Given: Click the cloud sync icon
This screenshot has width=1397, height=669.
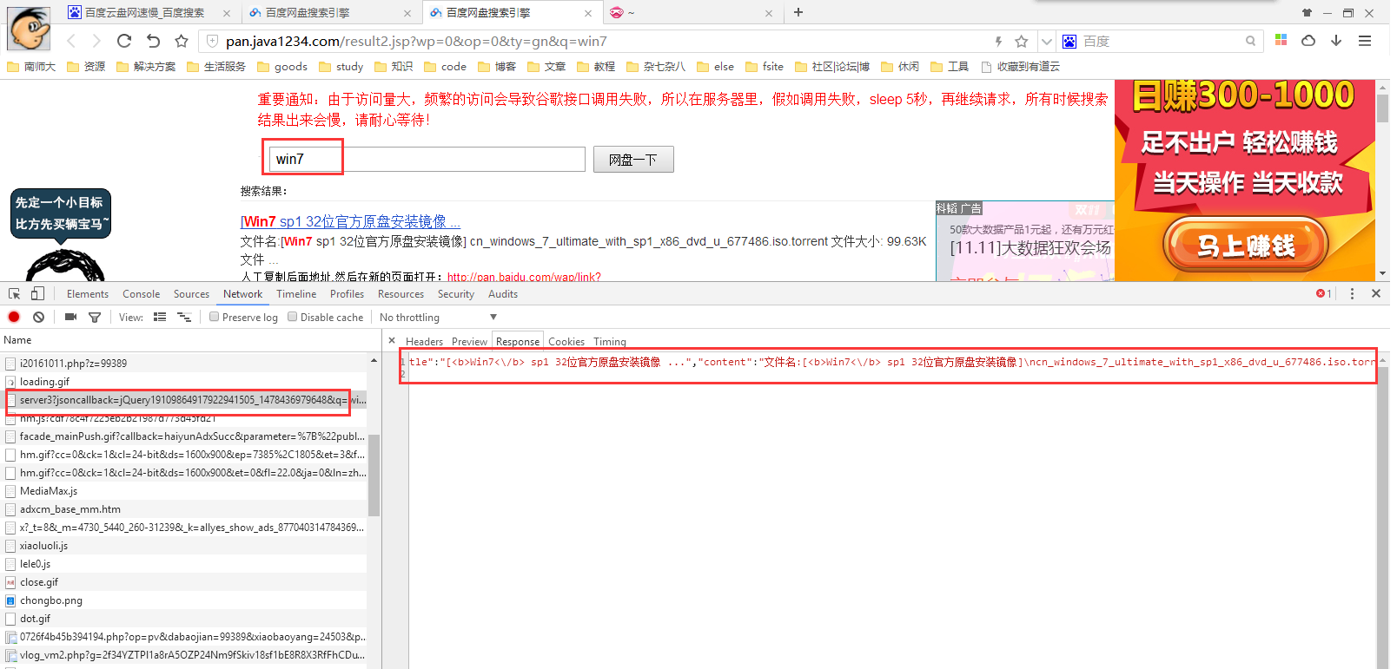Looking at the screenshot, I should [x=1308, y=40].
